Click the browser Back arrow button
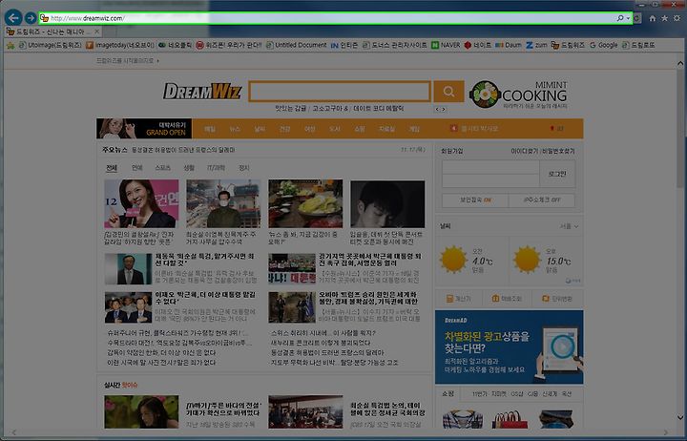Screen dimensions: 687x441 tap(13, 18)
